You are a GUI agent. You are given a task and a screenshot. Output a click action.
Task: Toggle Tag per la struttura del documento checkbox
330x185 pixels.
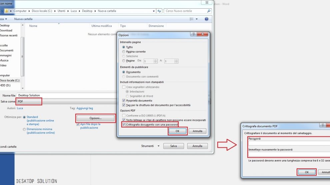tap(124, 105)
